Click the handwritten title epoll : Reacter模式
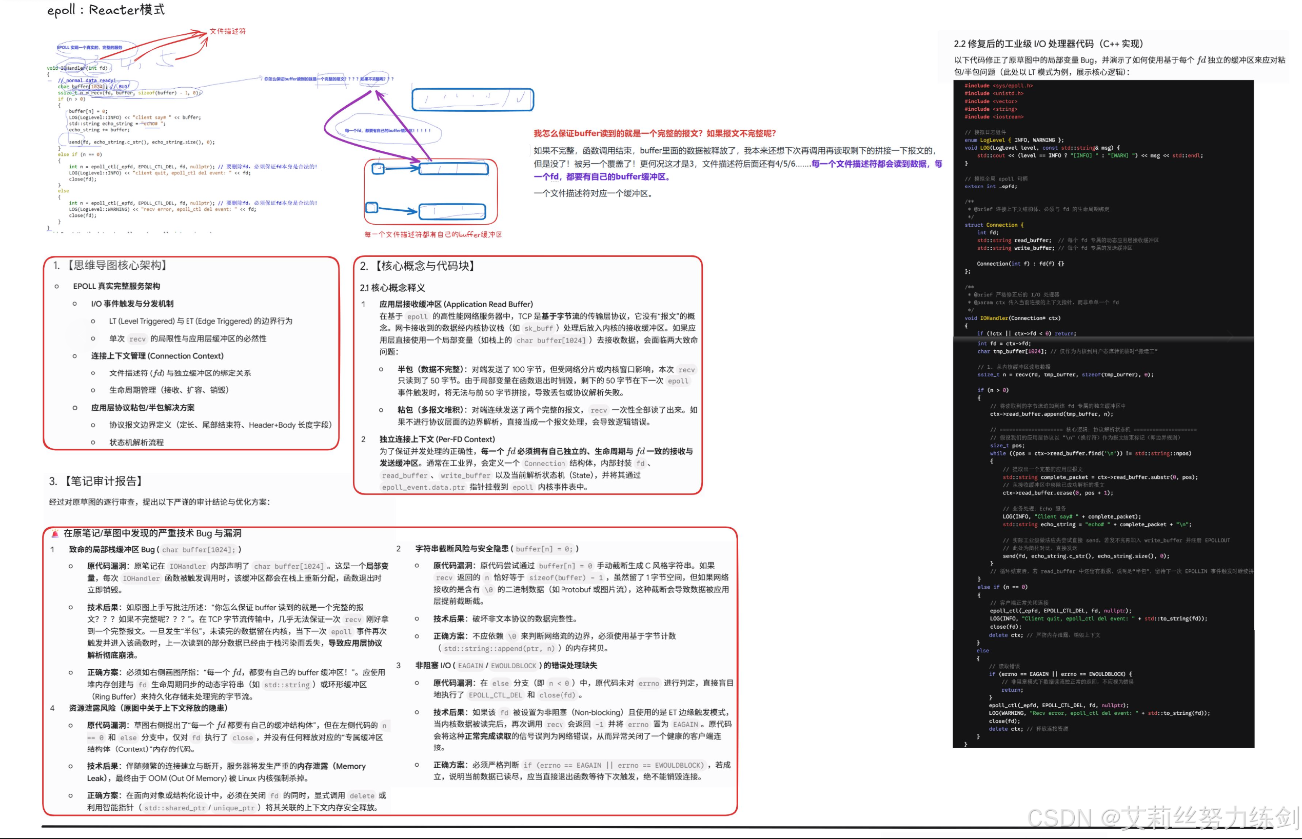Screen dimensions: 1302x839 point(106,10)
